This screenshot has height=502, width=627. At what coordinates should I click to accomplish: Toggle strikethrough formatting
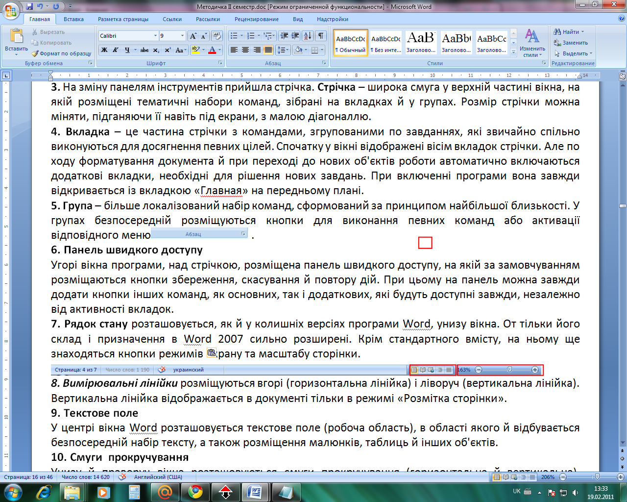[145, 50]
